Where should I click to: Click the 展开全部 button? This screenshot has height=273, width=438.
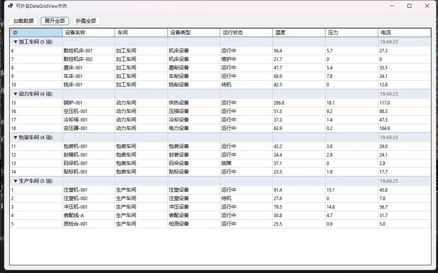coord(55,21)
